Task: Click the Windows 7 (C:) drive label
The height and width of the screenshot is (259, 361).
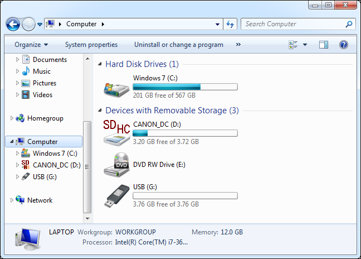Action: click(x=155, y=78)
